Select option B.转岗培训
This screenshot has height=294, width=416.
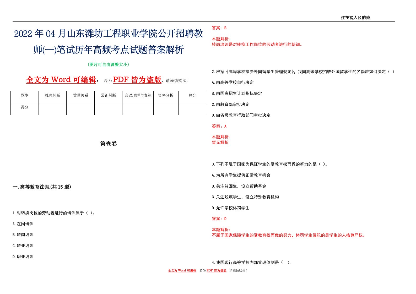pos(23,235)
